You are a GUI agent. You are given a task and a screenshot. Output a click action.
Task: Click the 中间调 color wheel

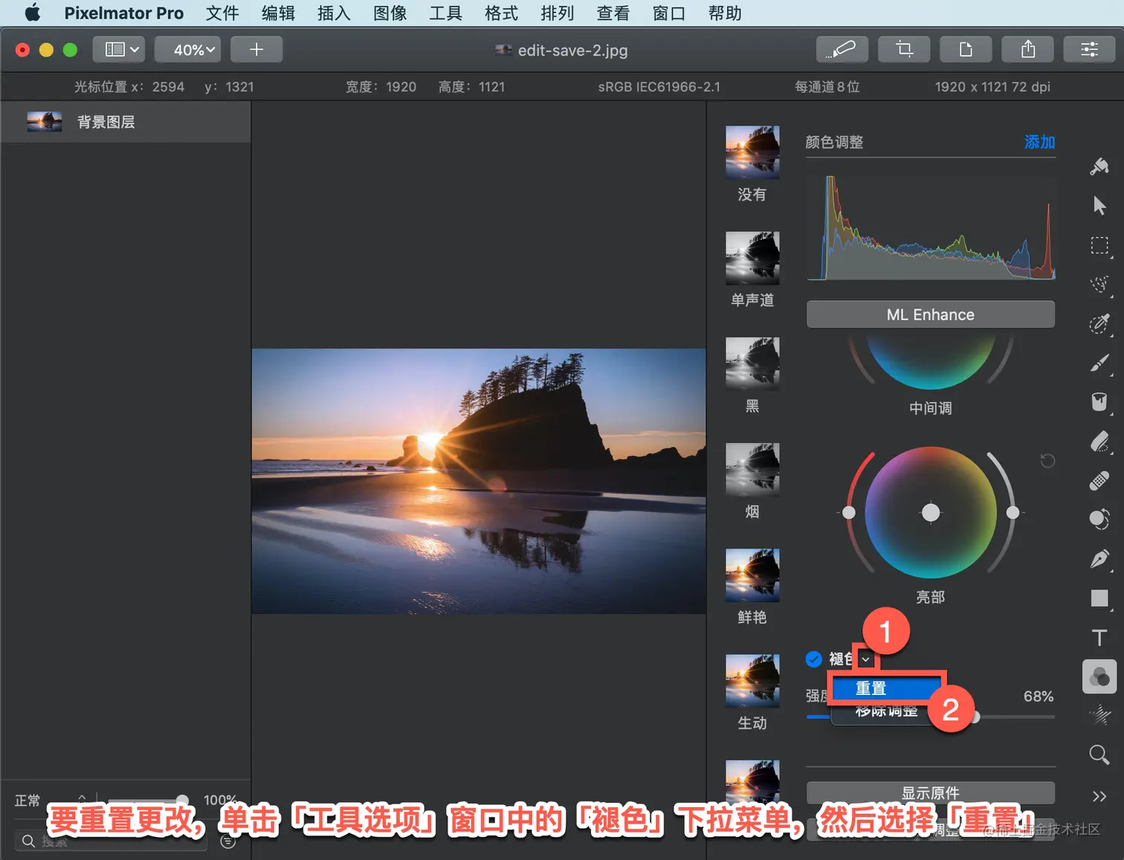click(x=930, y=361)
